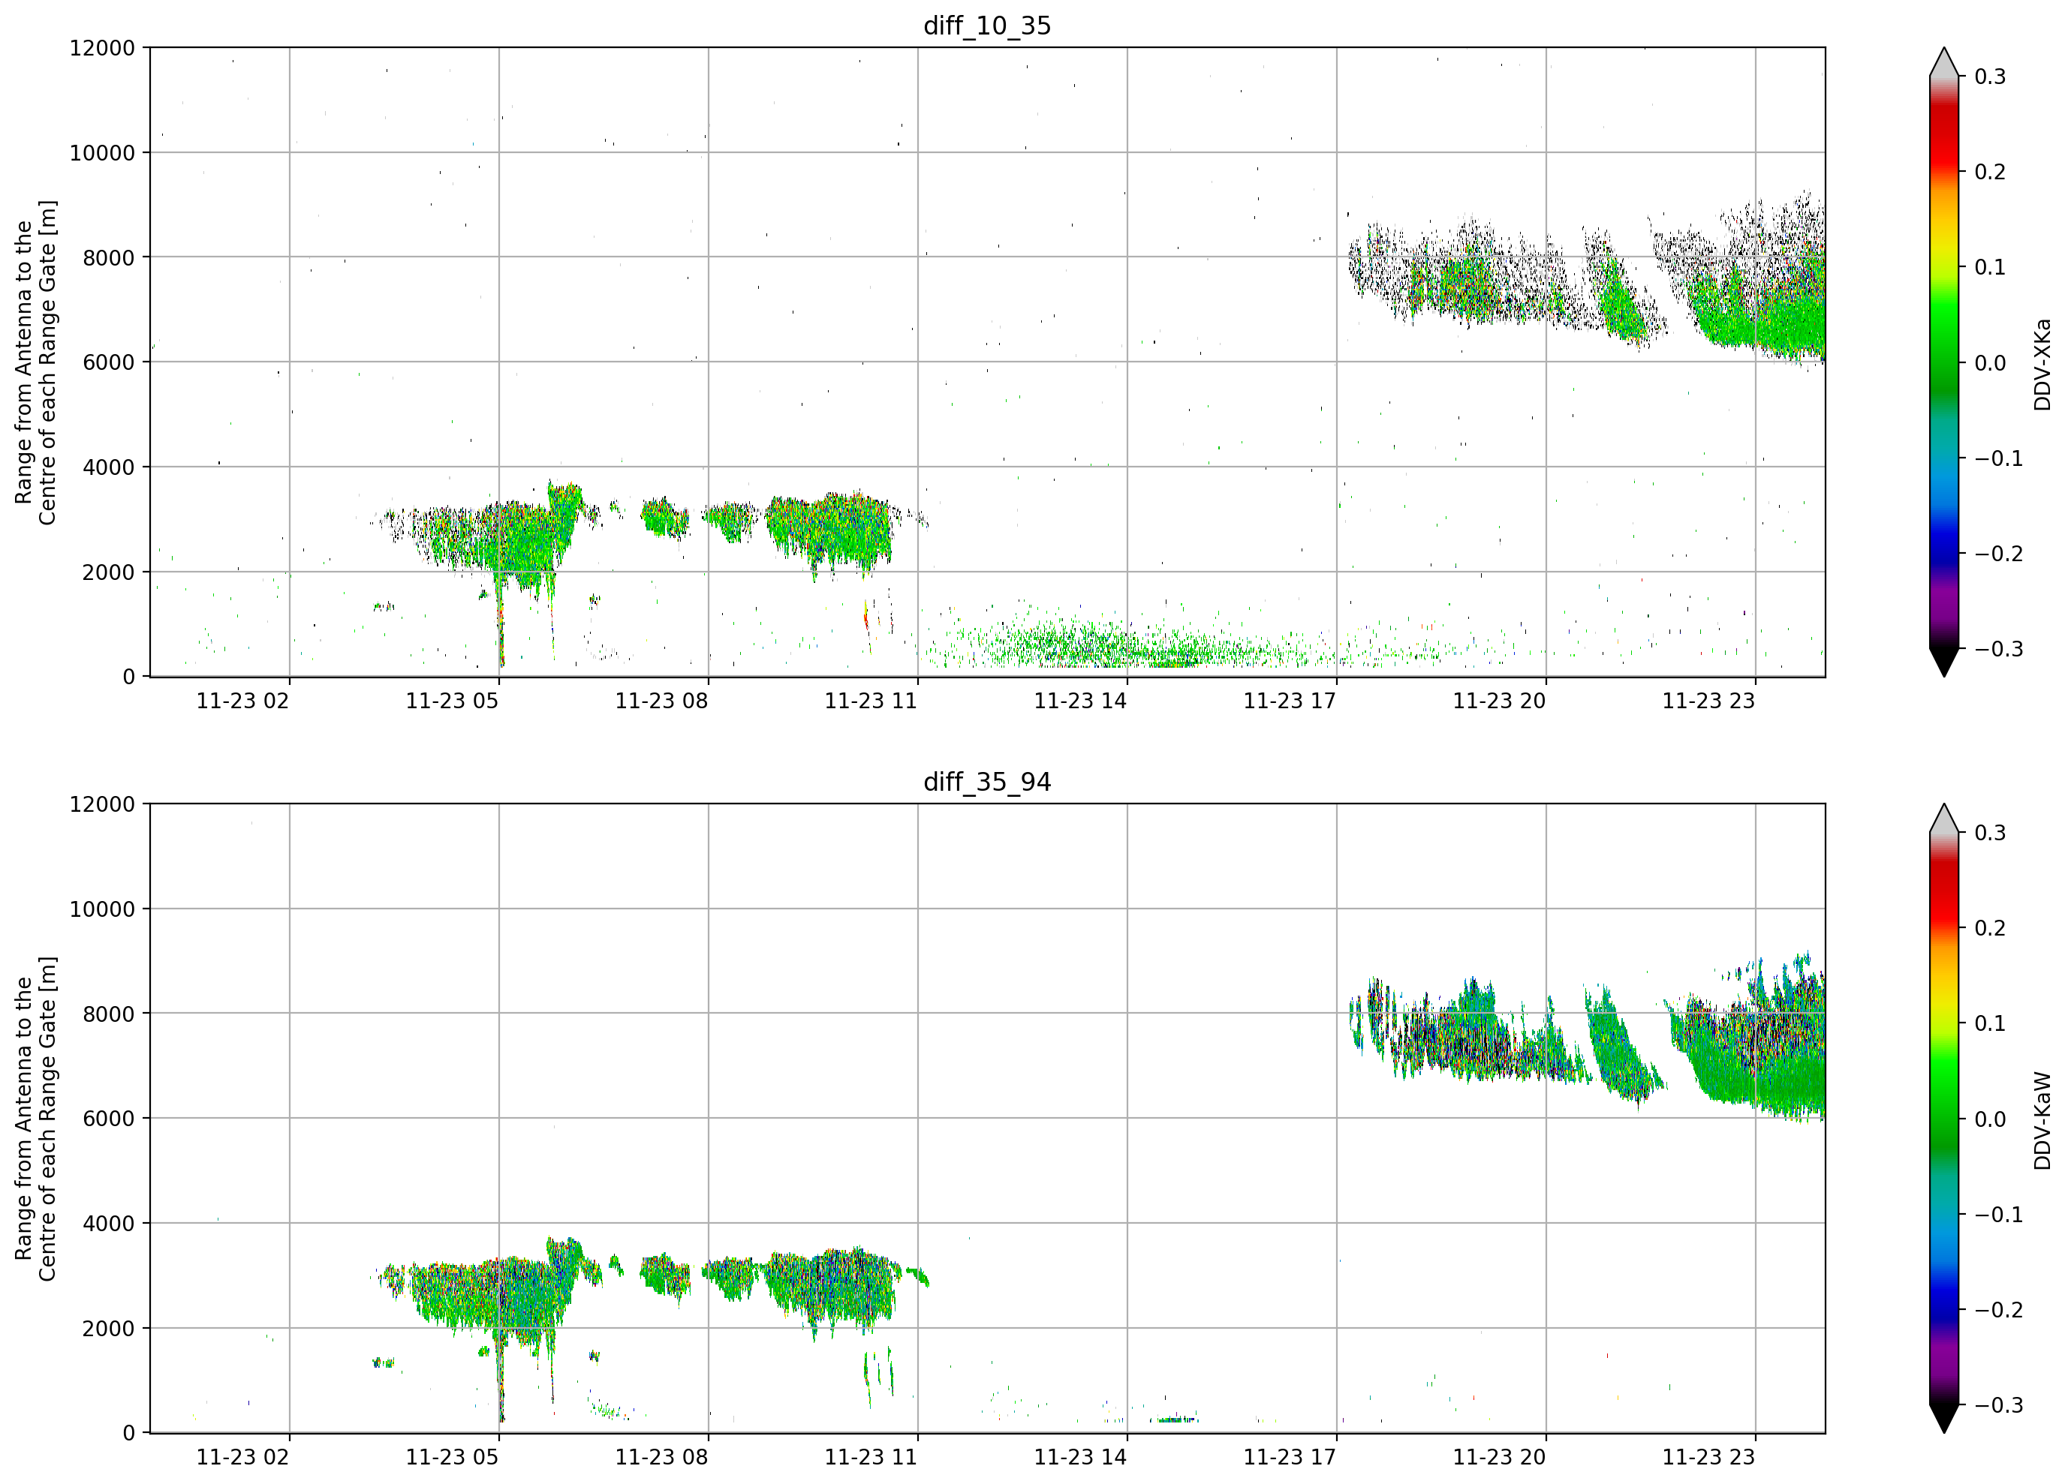
Task: Select yellow 0.1 level on DDV-KaW colorbar
Action: [x=1944, y=1023]
